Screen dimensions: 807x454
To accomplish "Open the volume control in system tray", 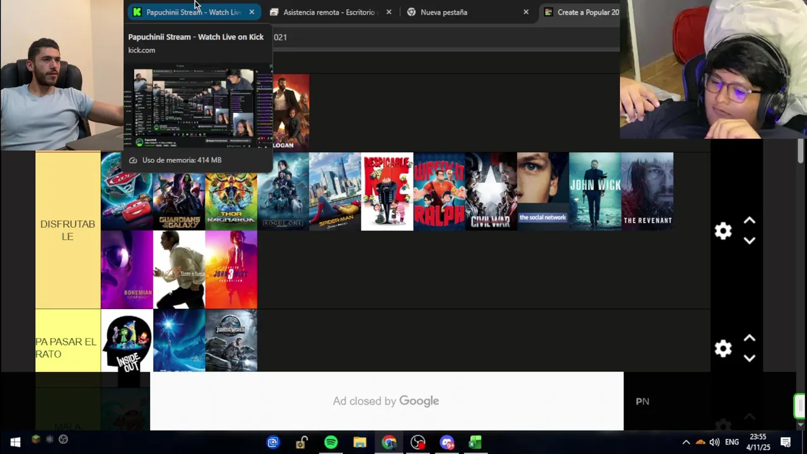I will click(714, 442).
